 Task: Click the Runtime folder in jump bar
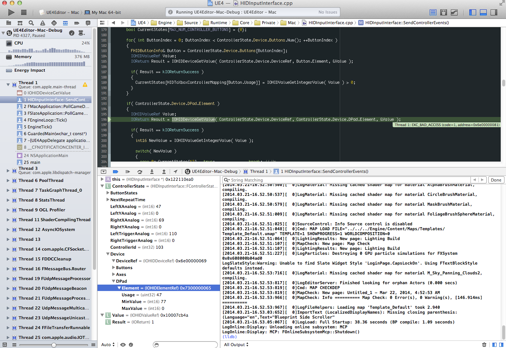215,23
